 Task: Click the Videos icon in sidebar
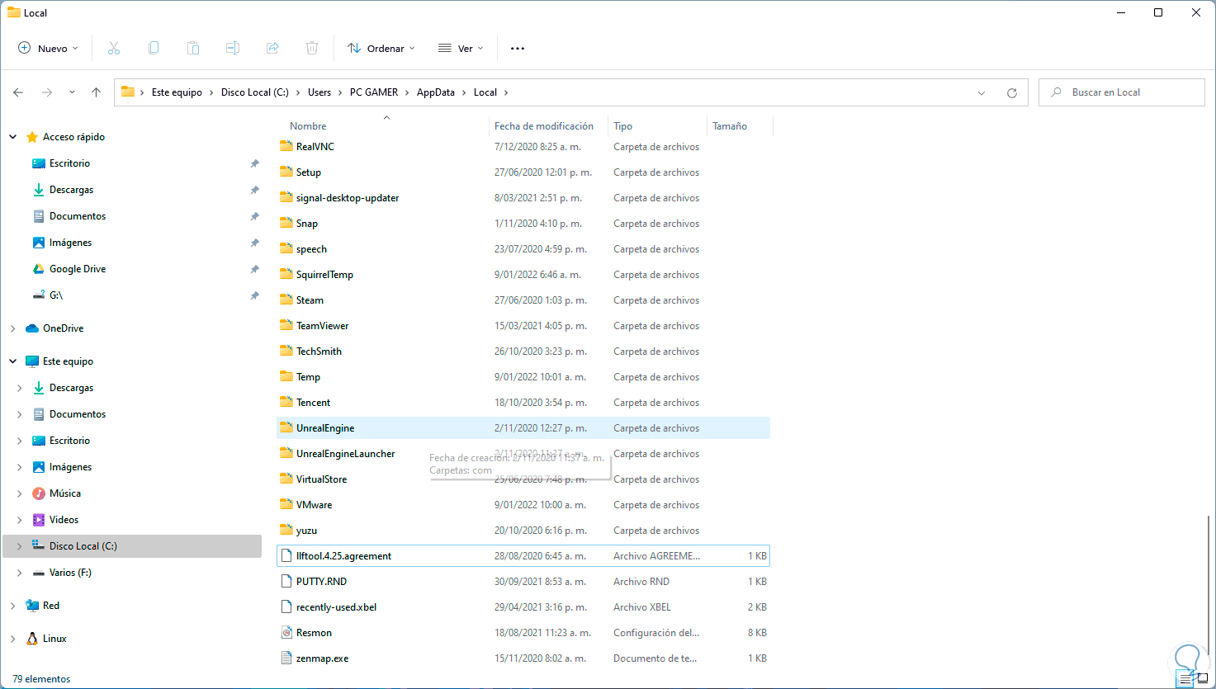point(38,520)
